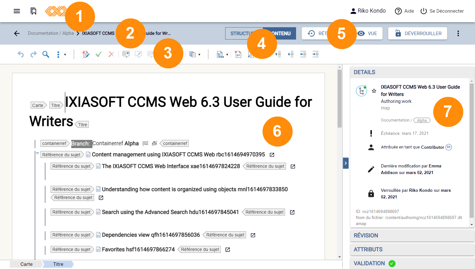
Task: Open Favorites topic externally
Action: click(228, 250)
